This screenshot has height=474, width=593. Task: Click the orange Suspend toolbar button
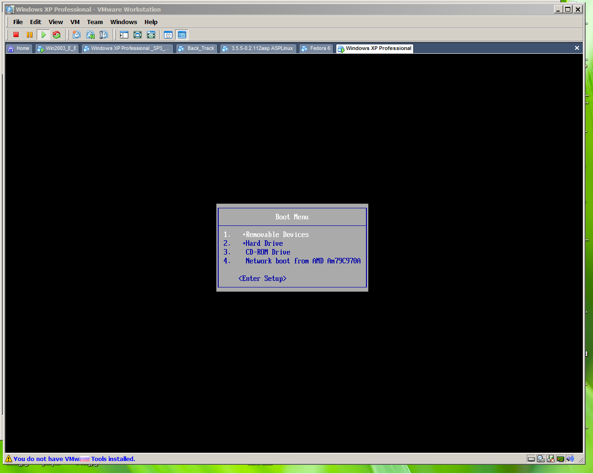30,35
